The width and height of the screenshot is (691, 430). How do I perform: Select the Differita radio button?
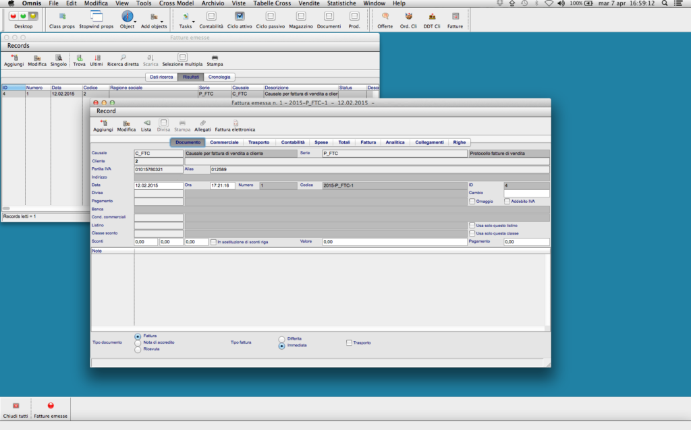281,339
